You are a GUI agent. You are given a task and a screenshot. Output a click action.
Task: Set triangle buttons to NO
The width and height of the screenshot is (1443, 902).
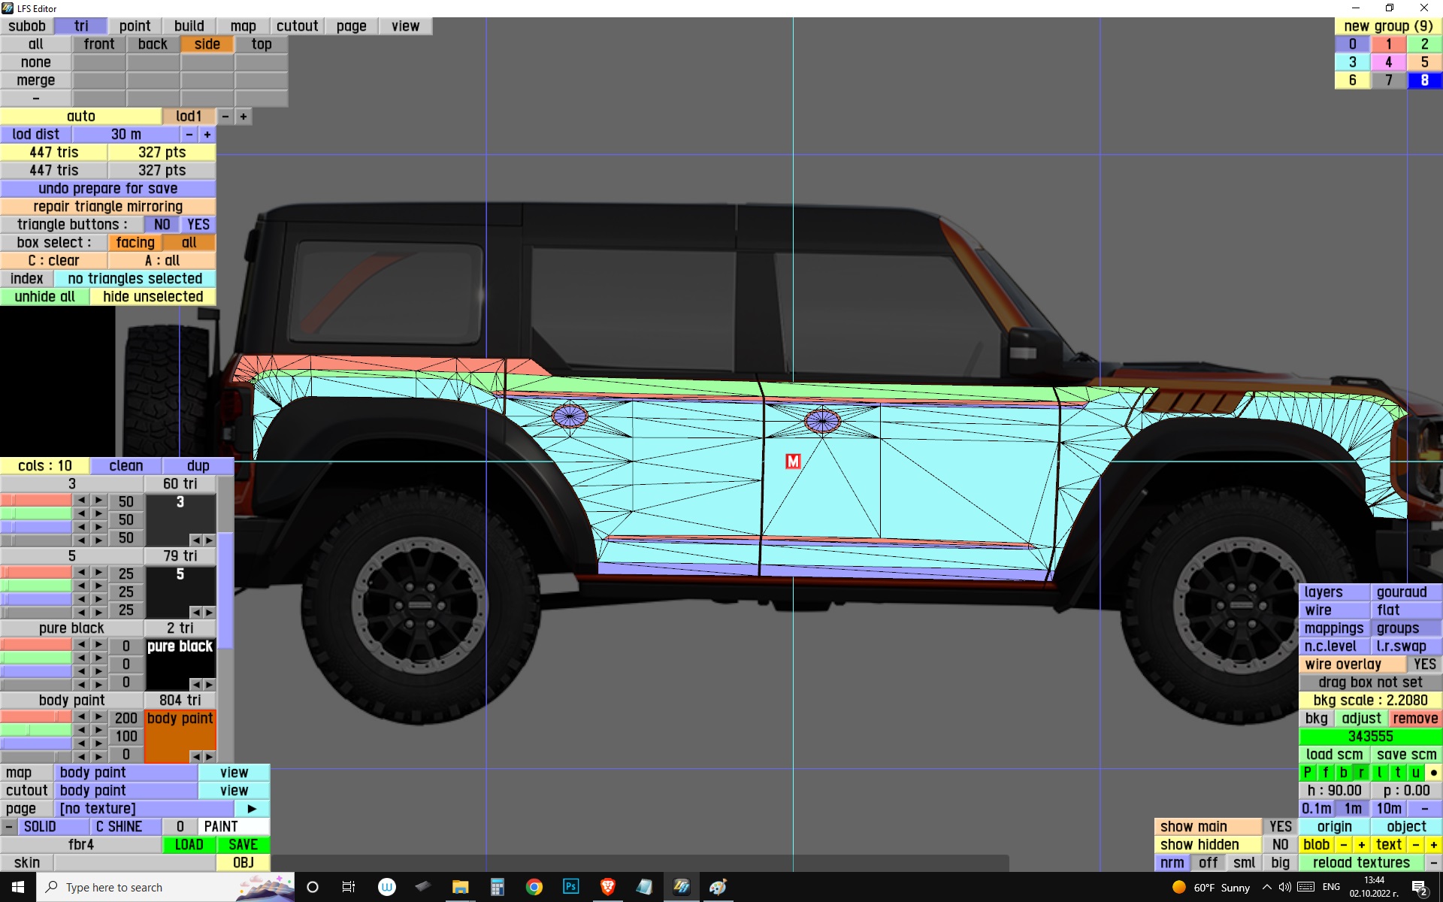162,225
